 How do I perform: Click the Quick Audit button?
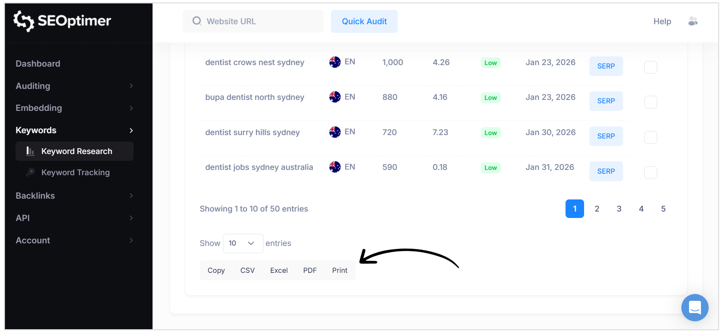pos(364,21)
